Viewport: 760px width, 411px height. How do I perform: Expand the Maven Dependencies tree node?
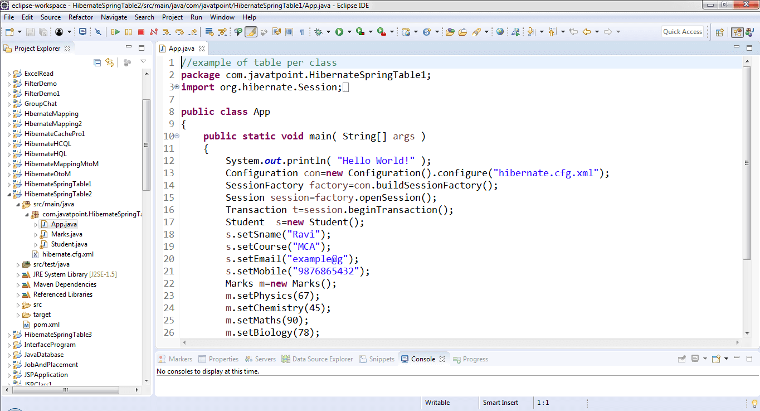pos(18,284)
